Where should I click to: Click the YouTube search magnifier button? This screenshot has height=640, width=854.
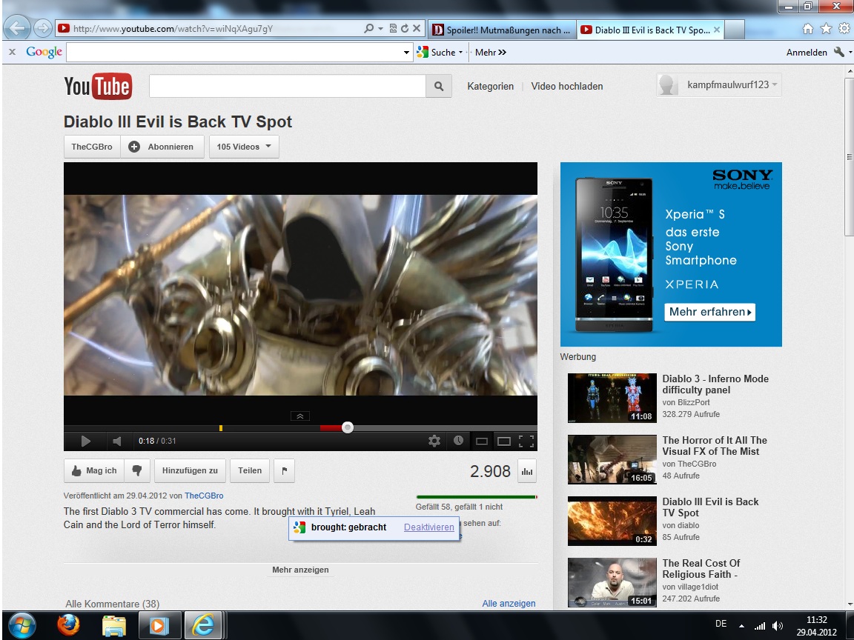click(x=439, y=86)
